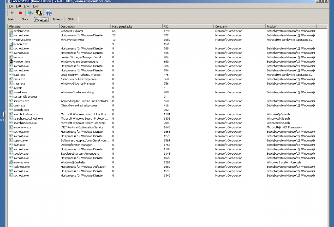Click the spoolsv.exe row icon
This screenshot has height=227, width=334.
(x=11, y=153)
